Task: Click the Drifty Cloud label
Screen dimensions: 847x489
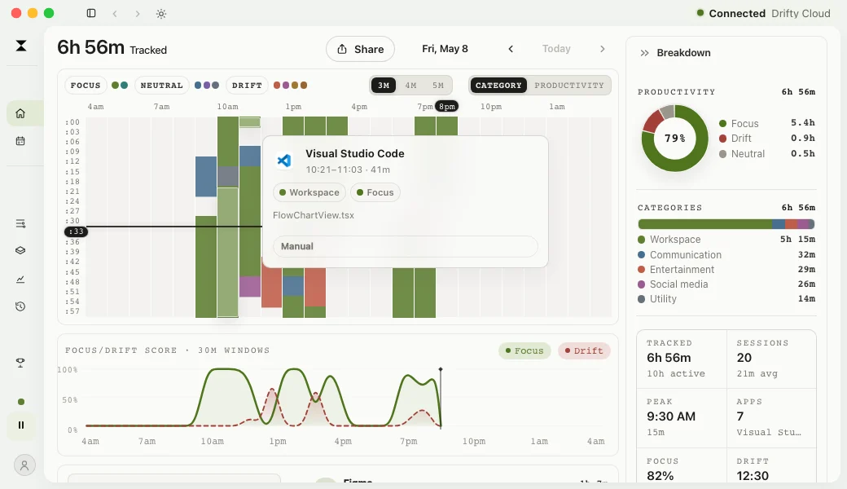Action: pos(801,14)
